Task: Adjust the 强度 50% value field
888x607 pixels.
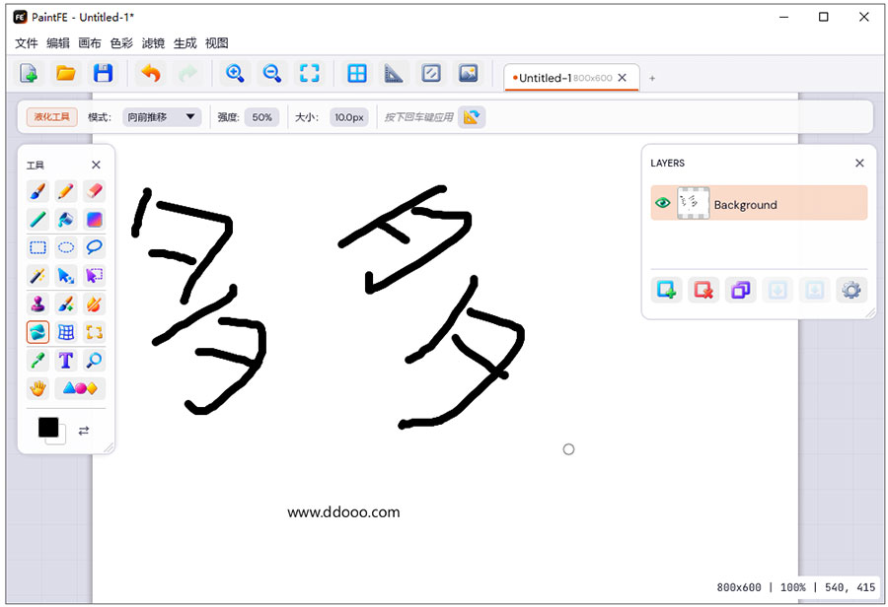Action: 261,117
